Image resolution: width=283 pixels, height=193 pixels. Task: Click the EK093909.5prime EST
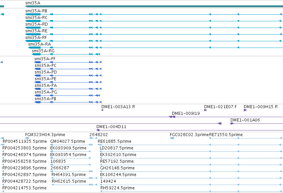[x=68, y=148]
